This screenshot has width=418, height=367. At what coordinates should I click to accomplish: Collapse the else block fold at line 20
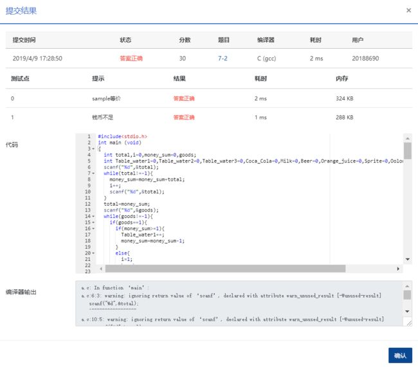93,253
